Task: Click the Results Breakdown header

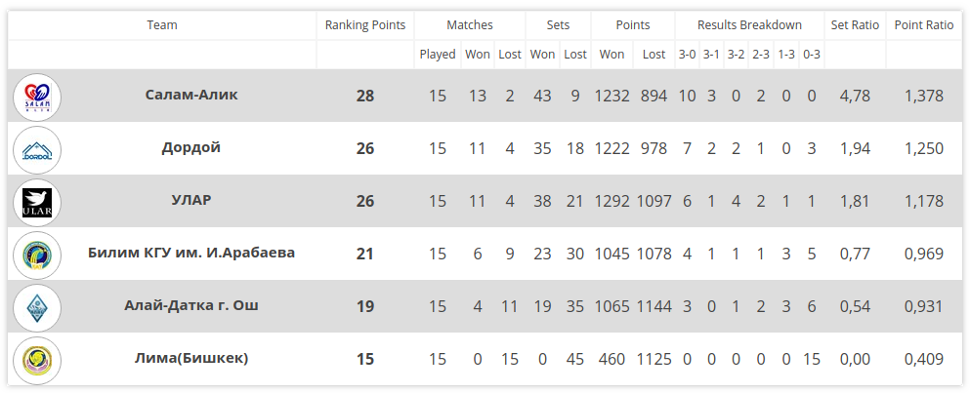Action: point(750,25)
